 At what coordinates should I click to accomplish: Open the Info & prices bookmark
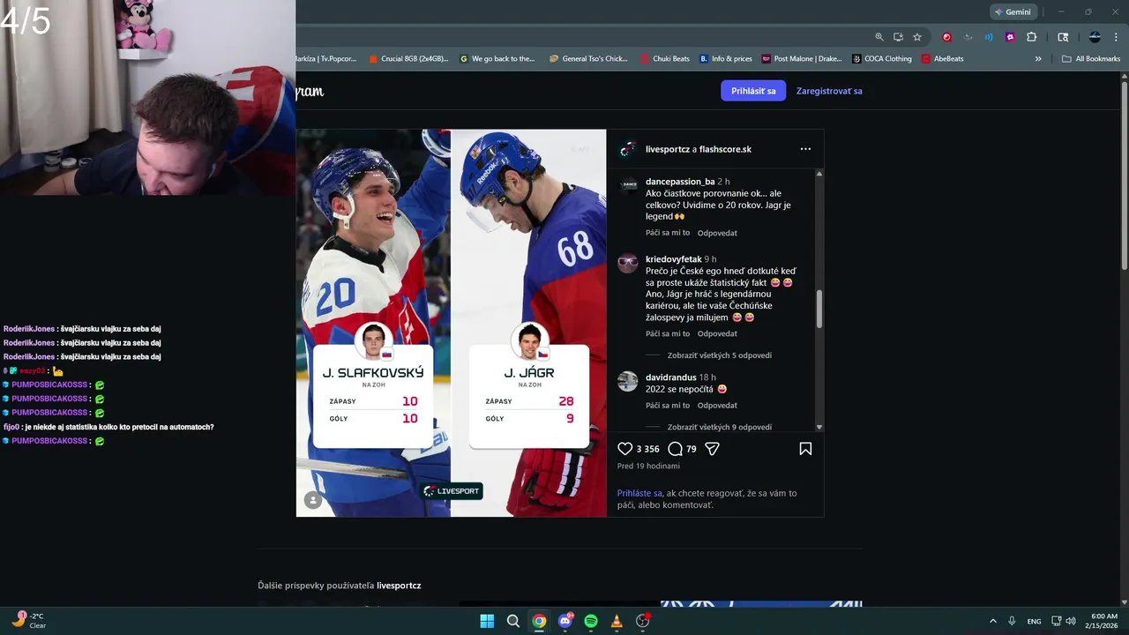point(726,59)
